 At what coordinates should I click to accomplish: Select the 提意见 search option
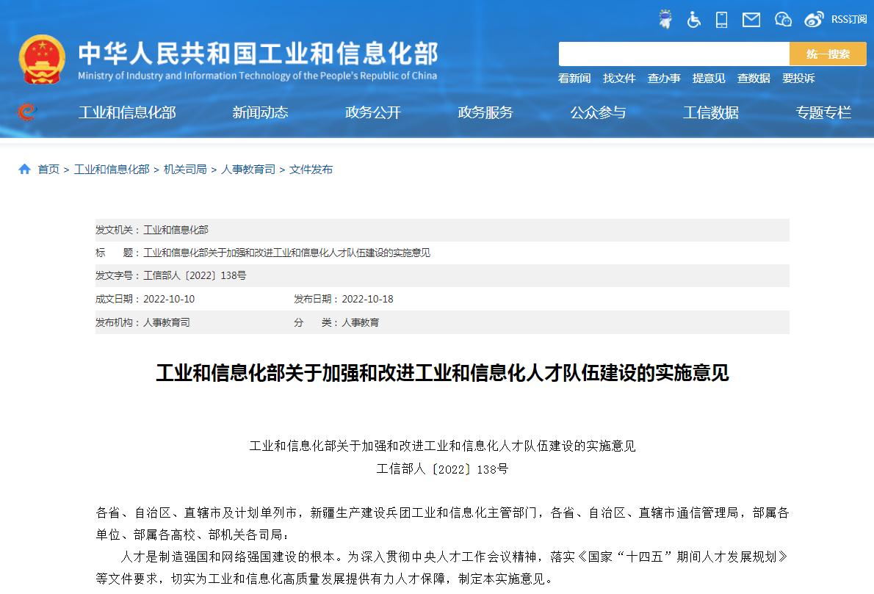pyautogui.click(x=709, y=78)
